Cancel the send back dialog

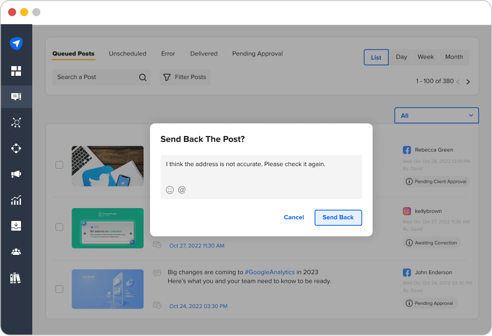(294, 217)
